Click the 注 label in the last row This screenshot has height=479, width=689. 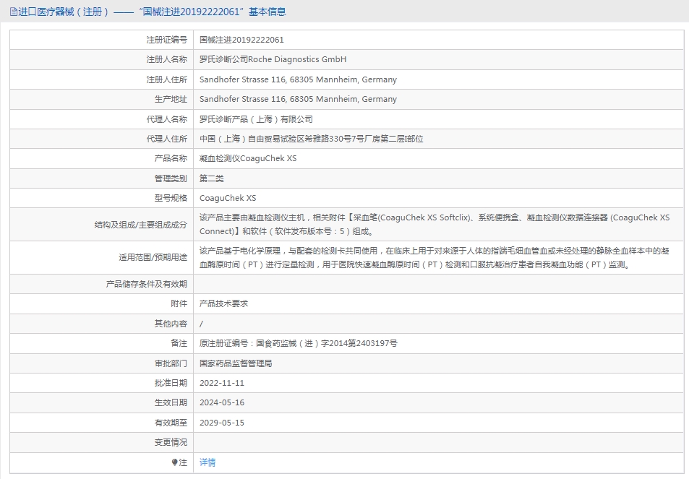point(183,462)
